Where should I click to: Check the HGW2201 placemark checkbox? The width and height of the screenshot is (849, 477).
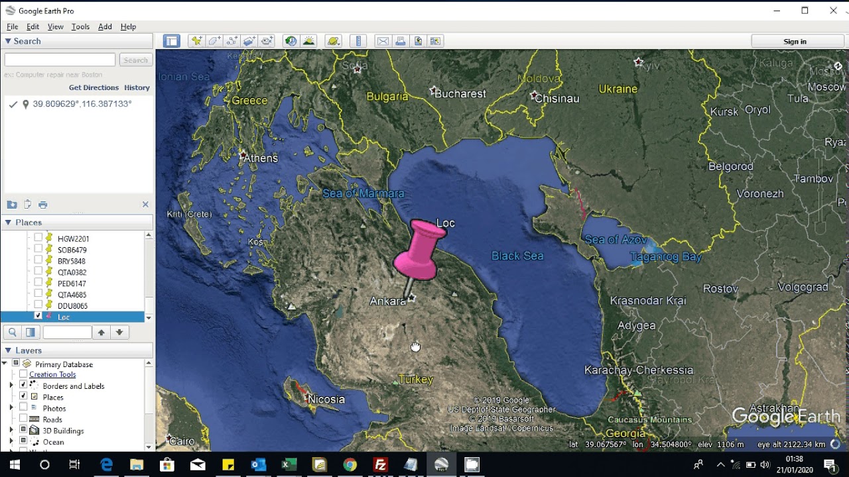point(38,237)
